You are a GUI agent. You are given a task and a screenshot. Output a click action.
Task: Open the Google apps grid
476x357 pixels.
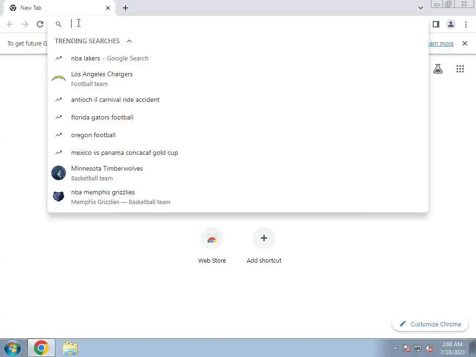click(x=460, y=69)
